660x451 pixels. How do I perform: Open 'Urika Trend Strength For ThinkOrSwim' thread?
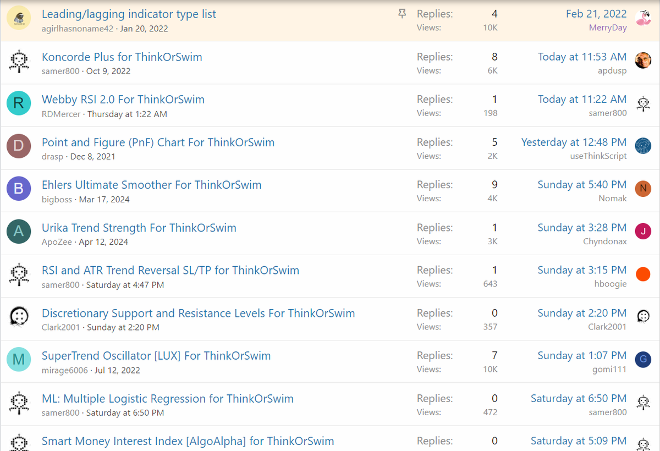139,228
